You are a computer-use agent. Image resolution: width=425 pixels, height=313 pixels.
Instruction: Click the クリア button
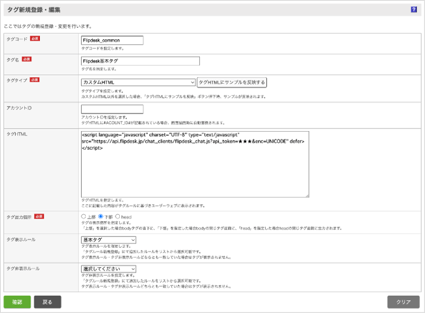403,302
